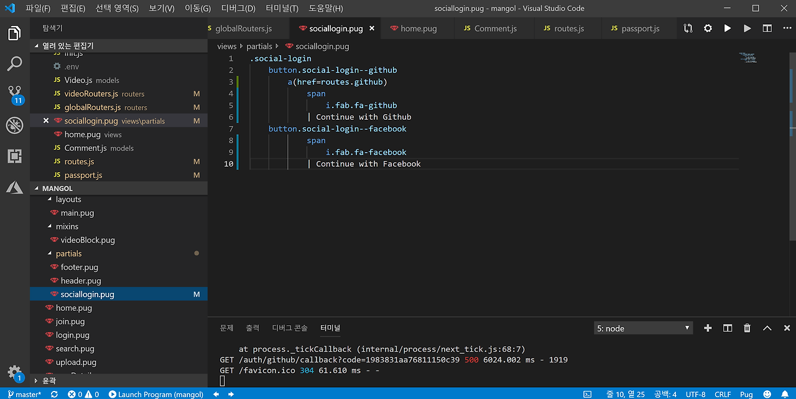Click the white run play icon in the editor toolbar
796x399 pixels.
pos(728,29)
